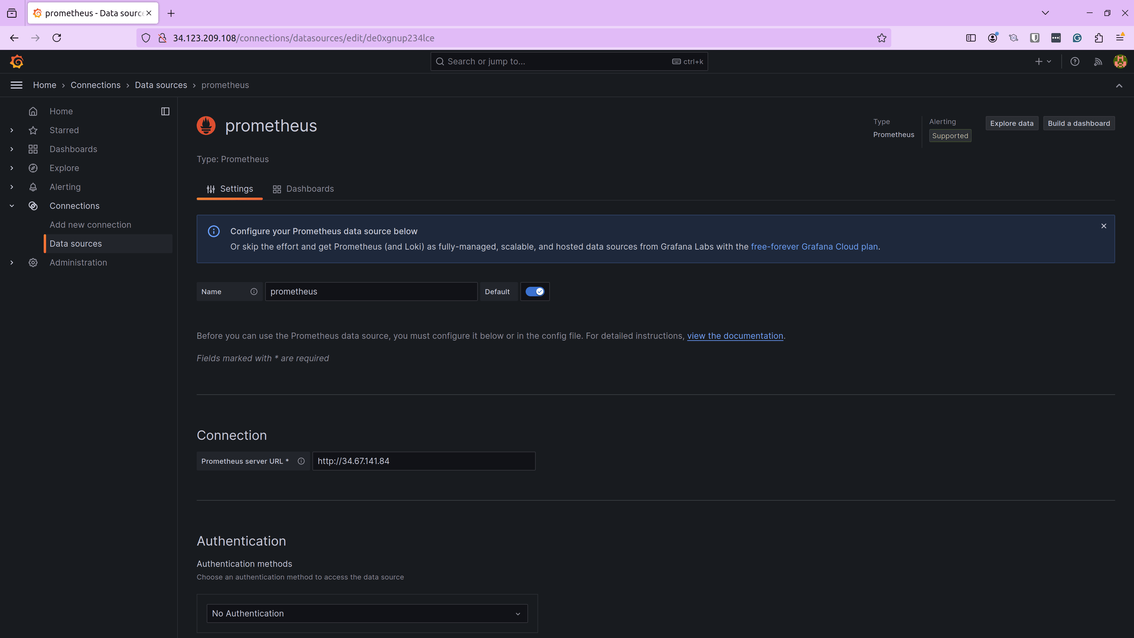Expand the Alerting sidebar section
This screenshot has height=638, width=1134.
(12, 187)
